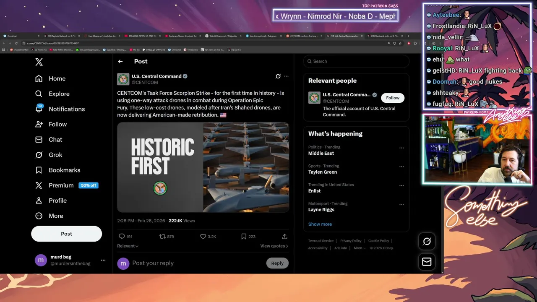Click the X Search box
This screenshot has height=302, width=537.
(x=356, y=61)
